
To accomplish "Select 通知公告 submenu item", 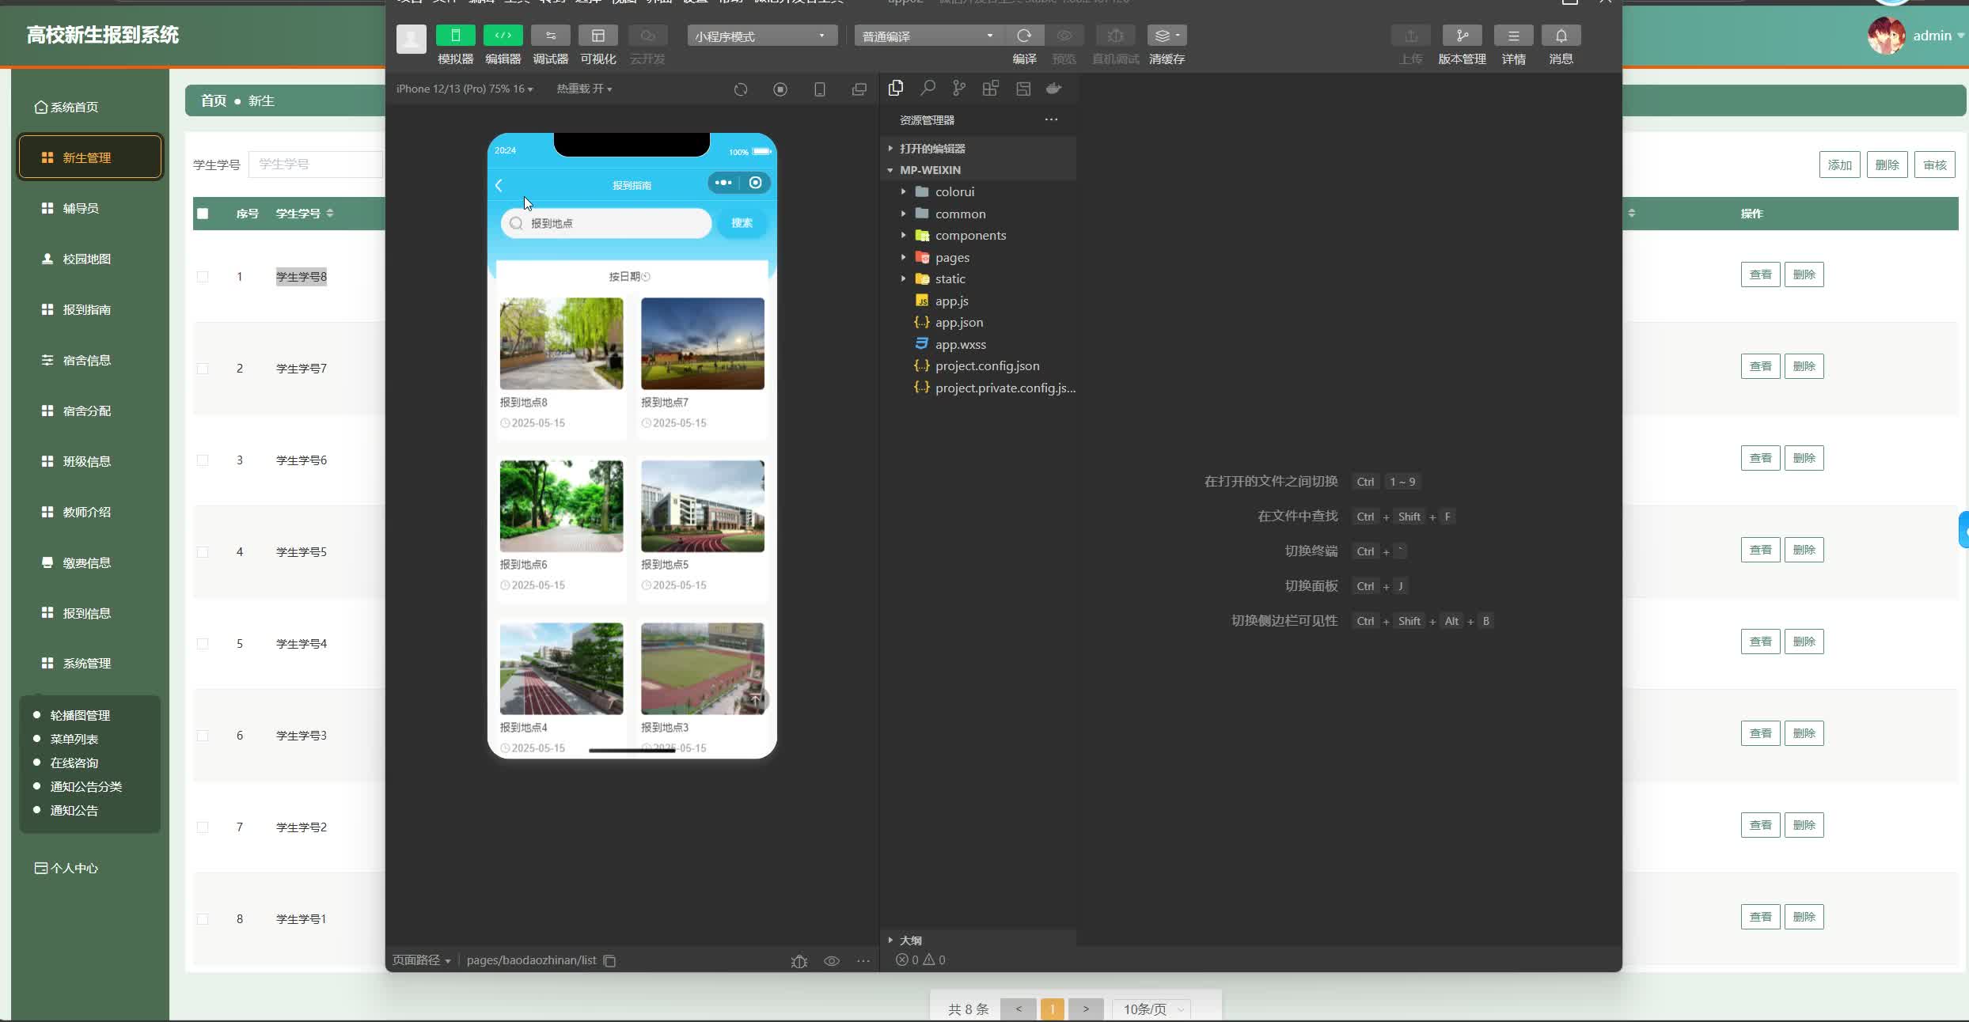I will (74, 810).
